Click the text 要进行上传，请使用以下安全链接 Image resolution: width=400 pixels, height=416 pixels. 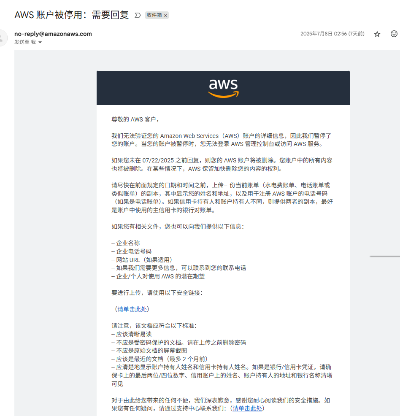tap(157, 293)
